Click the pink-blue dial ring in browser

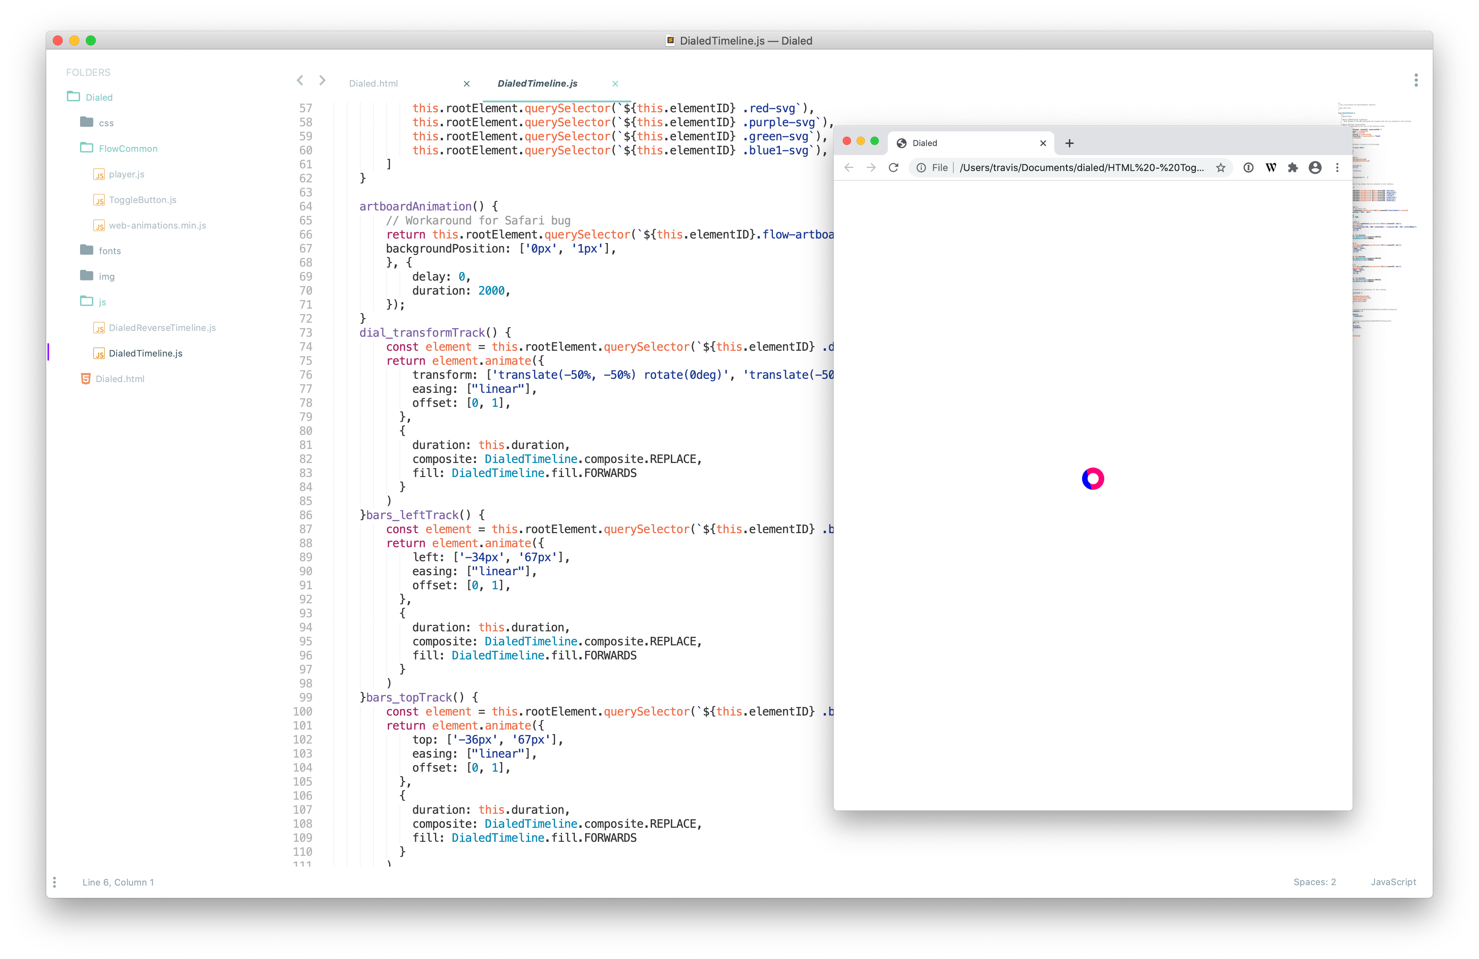tap(1093, 479)
